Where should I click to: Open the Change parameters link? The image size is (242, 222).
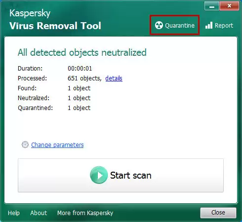[57, 145]
